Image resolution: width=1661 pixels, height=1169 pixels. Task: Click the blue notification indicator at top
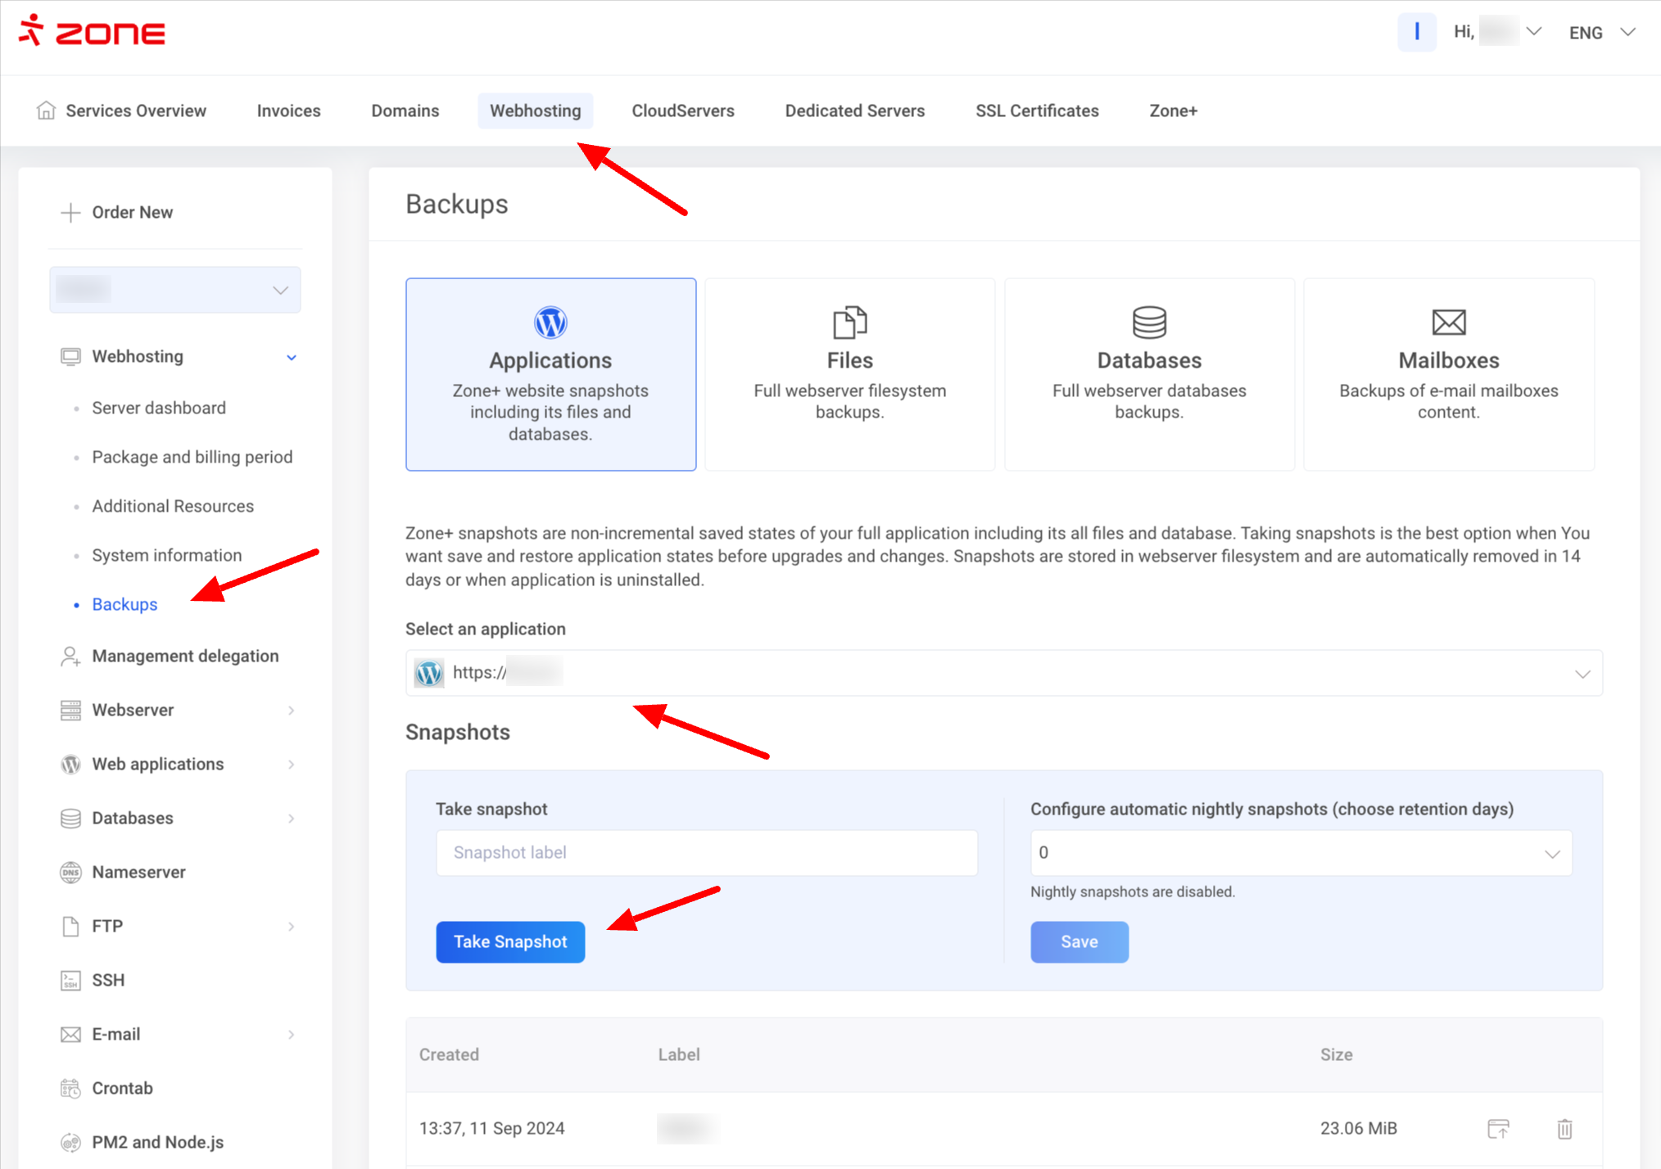tap(1416, 32)
